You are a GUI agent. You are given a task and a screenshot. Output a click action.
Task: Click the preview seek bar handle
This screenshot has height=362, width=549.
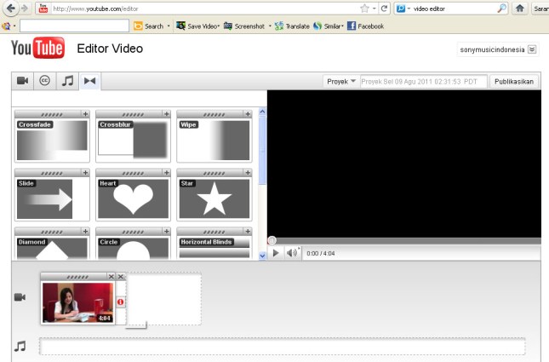(x=272, y=241)
